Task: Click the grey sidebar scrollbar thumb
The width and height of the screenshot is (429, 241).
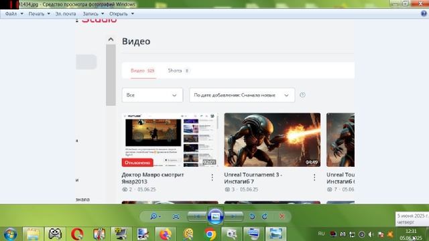Action: click(x=111, y=75)
